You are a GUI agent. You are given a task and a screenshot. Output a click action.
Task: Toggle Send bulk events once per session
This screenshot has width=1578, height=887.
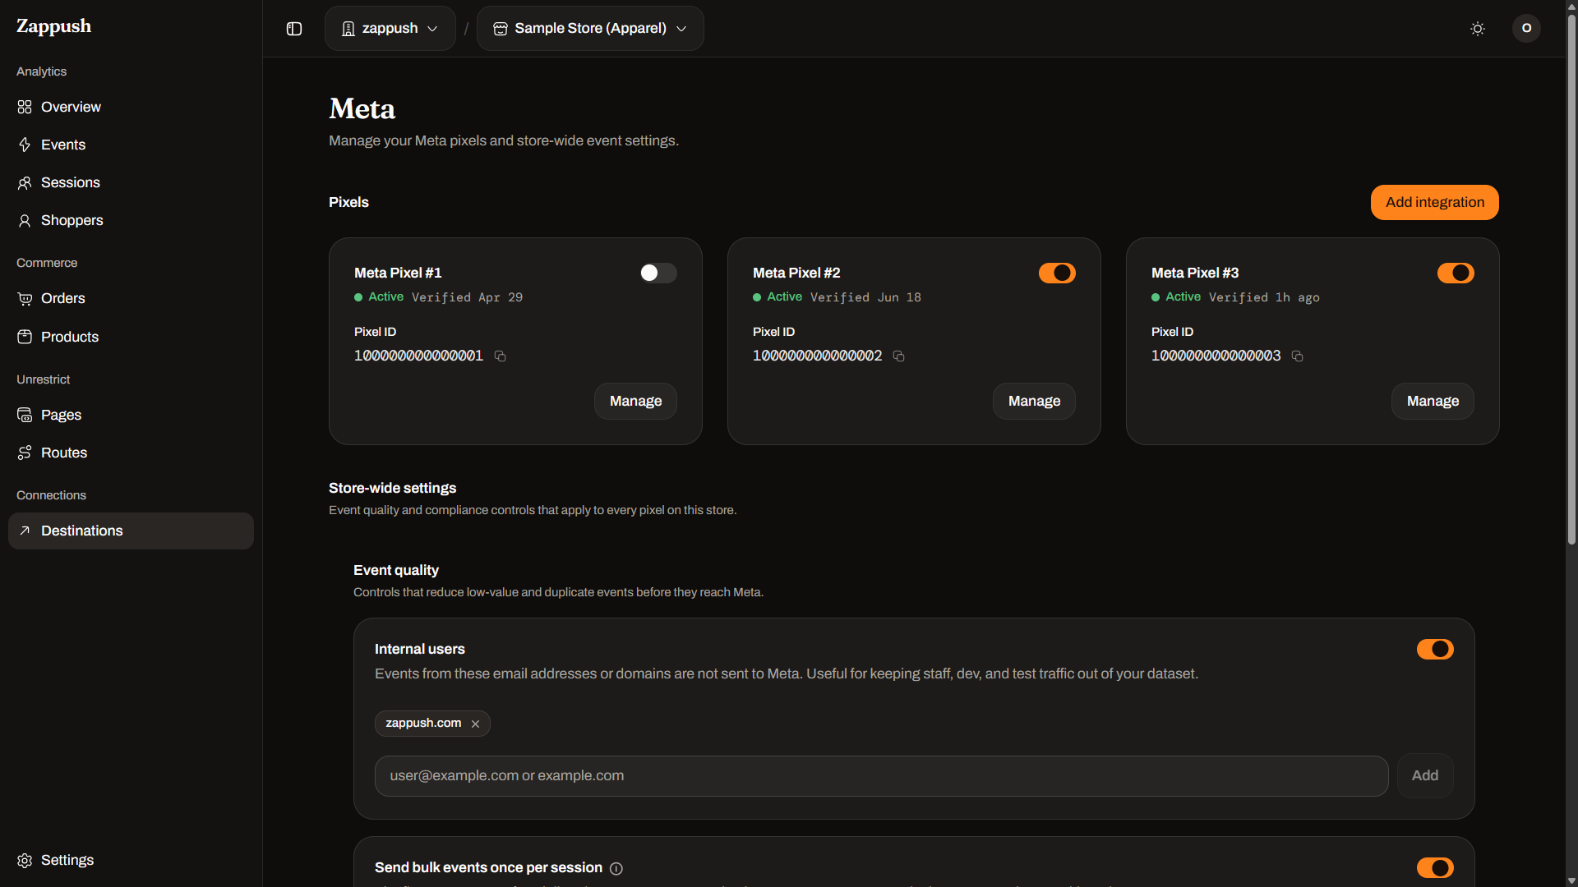(x=1435, y=868)
